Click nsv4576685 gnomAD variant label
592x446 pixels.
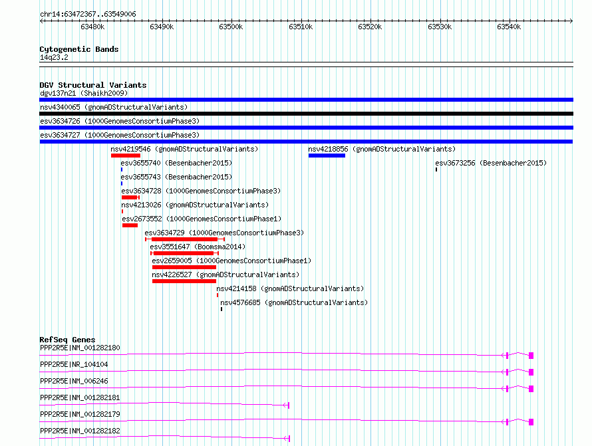tap(294, 302)
